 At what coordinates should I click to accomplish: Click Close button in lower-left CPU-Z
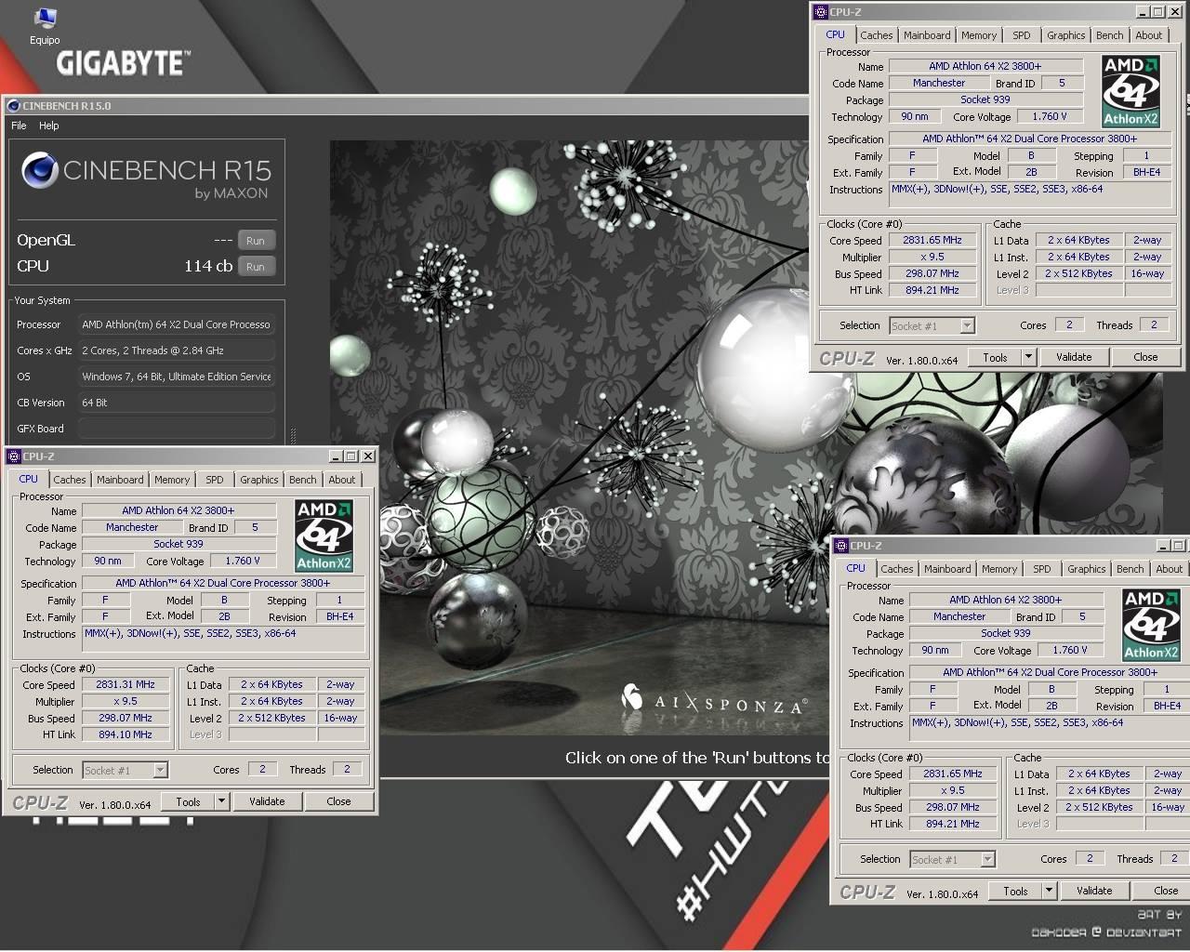(x=338, y=801)
